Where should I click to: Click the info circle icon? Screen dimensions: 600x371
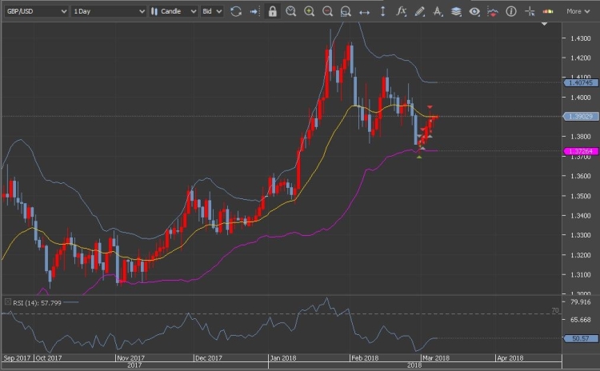click(x=511, y=11)
